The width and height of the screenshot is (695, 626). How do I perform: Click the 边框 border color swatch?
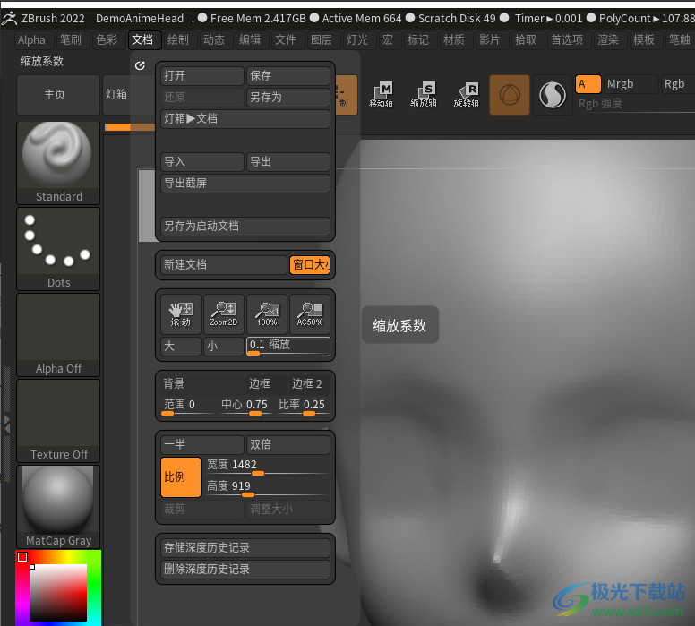[x=267, y=384]
